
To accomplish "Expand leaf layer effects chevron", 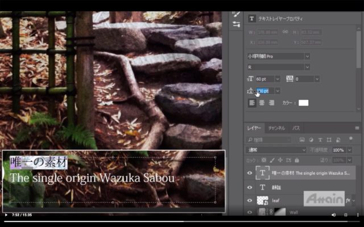I will tap(354, 200).
